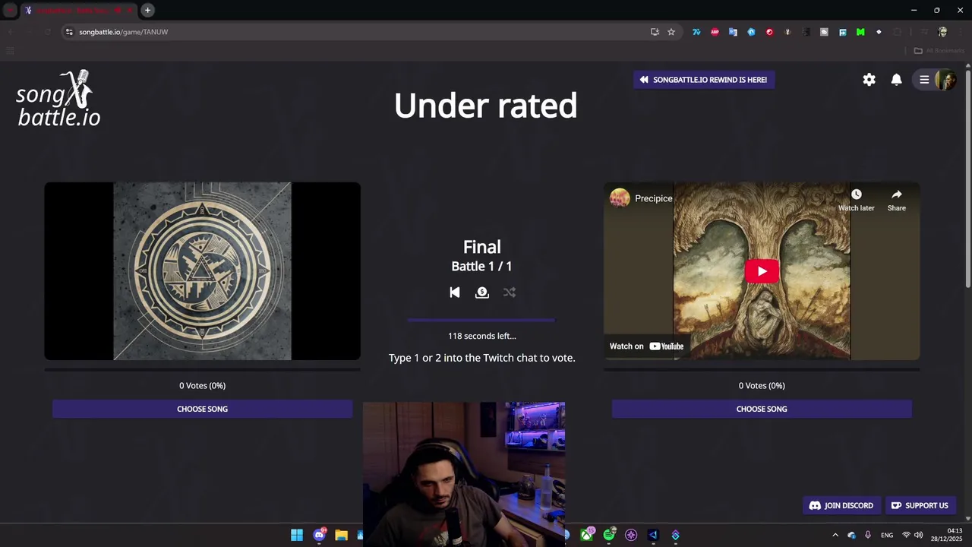Image resolution: width=972 pixels, height=547 pixels.
Task: Bookmark this page with the star
Action: [671, 32]
